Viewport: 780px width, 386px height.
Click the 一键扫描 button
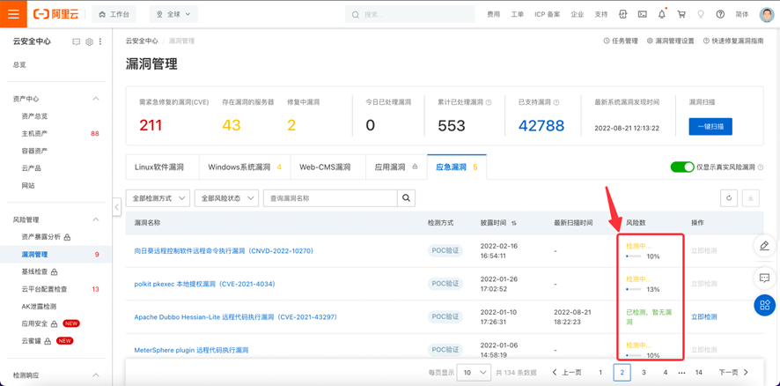pyautogui.click(x=710, y=127)
